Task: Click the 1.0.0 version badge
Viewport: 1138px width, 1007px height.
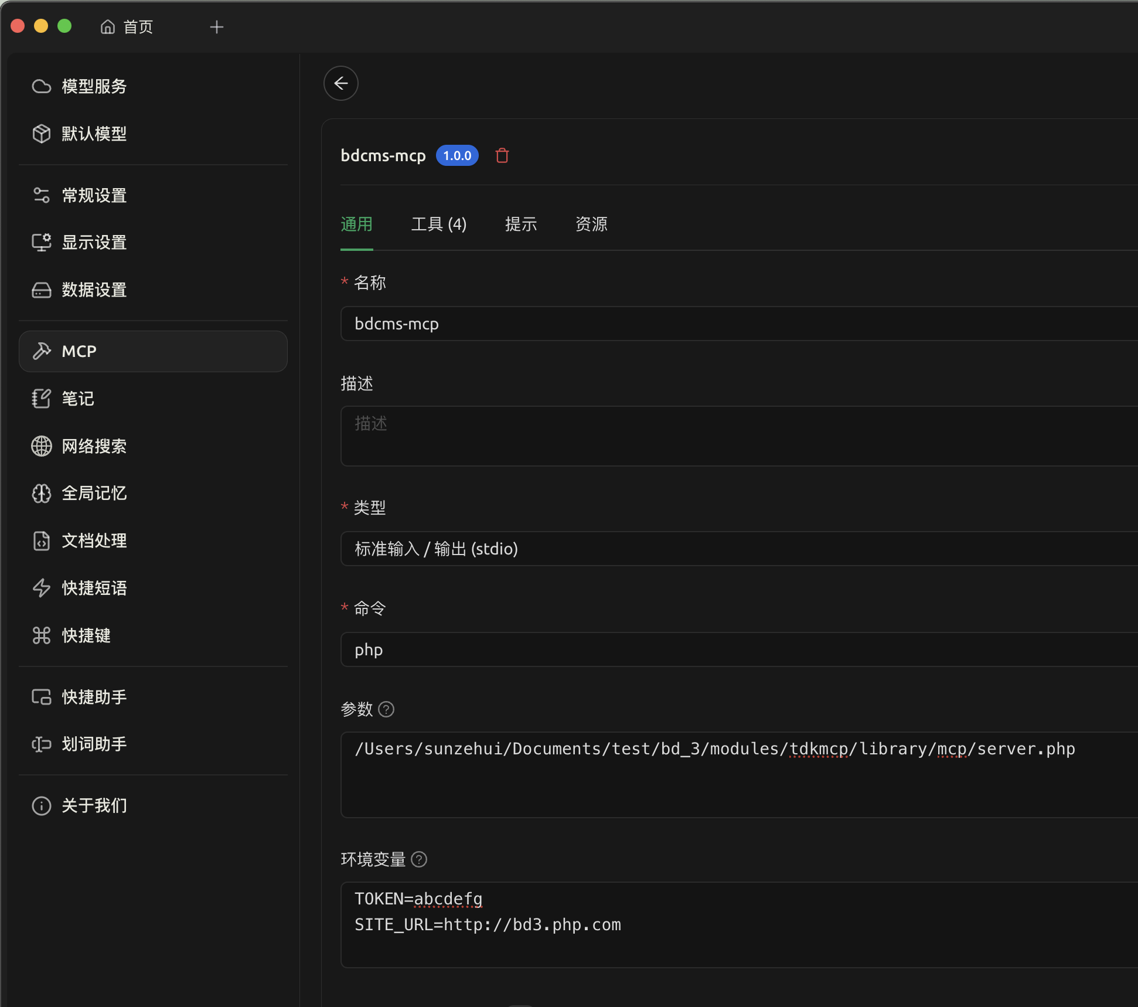Action: click(x=457, y=155)
